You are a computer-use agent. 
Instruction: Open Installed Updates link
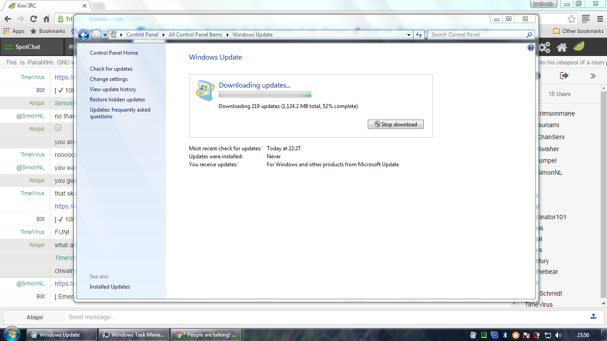tap(110, 287)
